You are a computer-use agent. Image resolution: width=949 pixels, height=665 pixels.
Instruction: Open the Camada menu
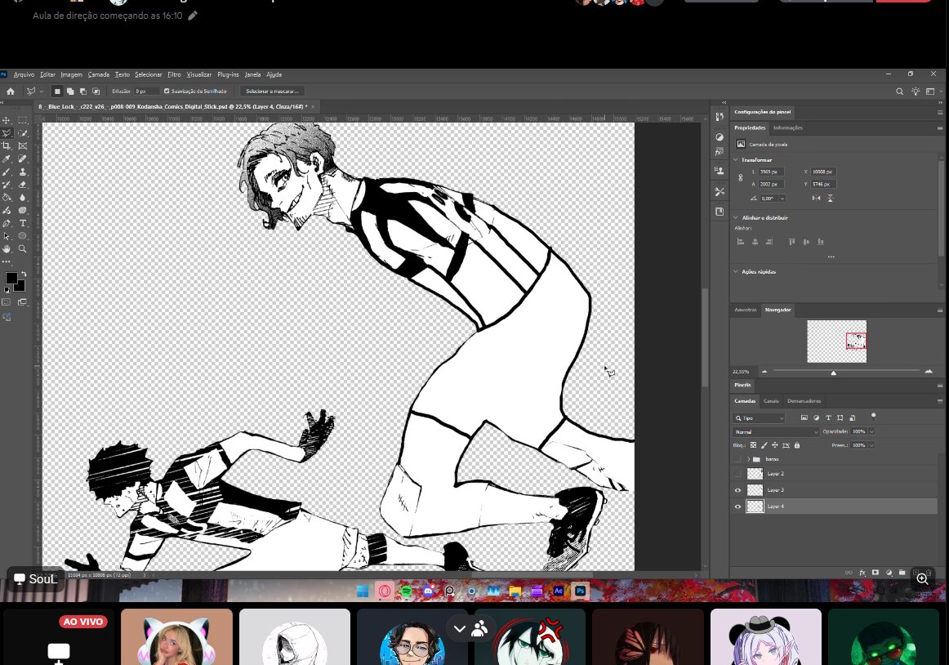point(99,74)
